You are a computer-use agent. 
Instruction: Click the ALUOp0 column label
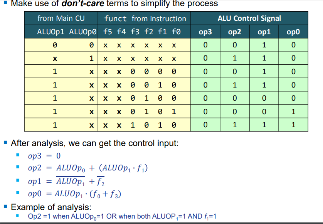(x=83, y=32)
